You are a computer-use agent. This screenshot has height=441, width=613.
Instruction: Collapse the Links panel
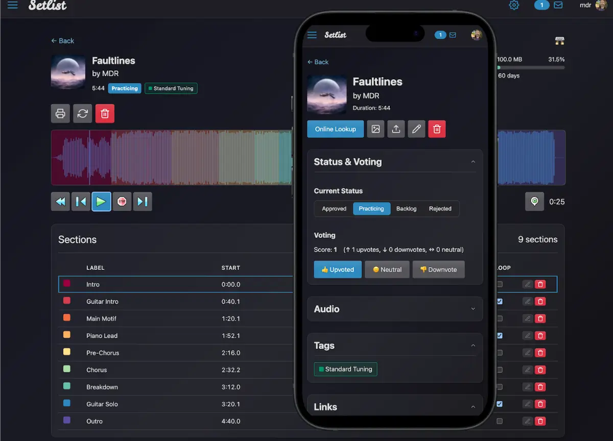click(473, 407)
